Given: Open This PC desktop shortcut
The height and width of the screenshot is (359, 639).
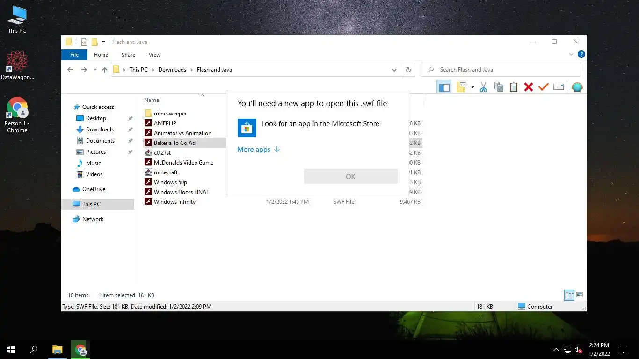Looking at the screenshot, I should pos(17,20).
